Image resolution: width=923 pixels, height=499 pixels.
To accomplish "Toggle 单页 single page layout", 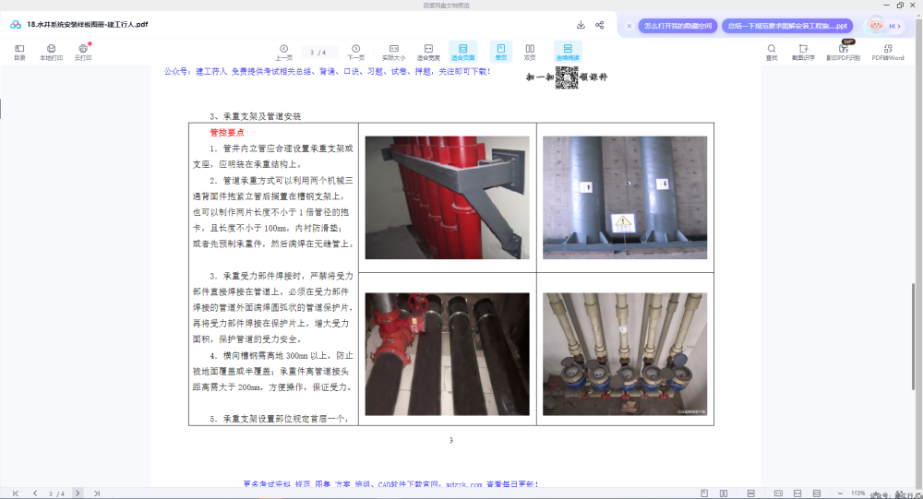I will pos(501,52).
